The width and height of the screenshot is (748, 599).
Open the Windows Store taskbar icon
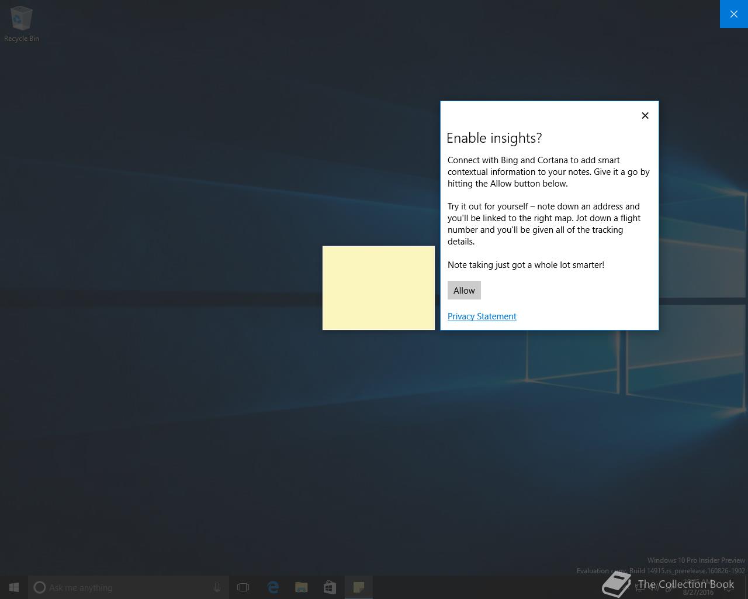(x=330, y=587)
